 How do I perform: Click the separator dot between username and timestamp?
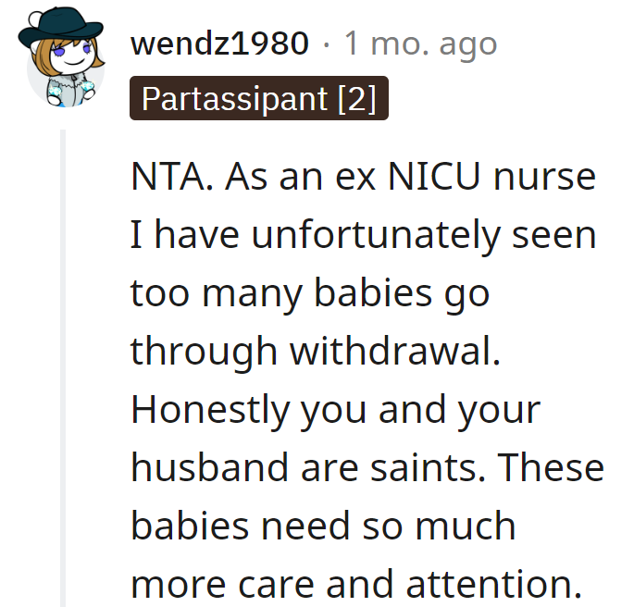coord(327,44)
